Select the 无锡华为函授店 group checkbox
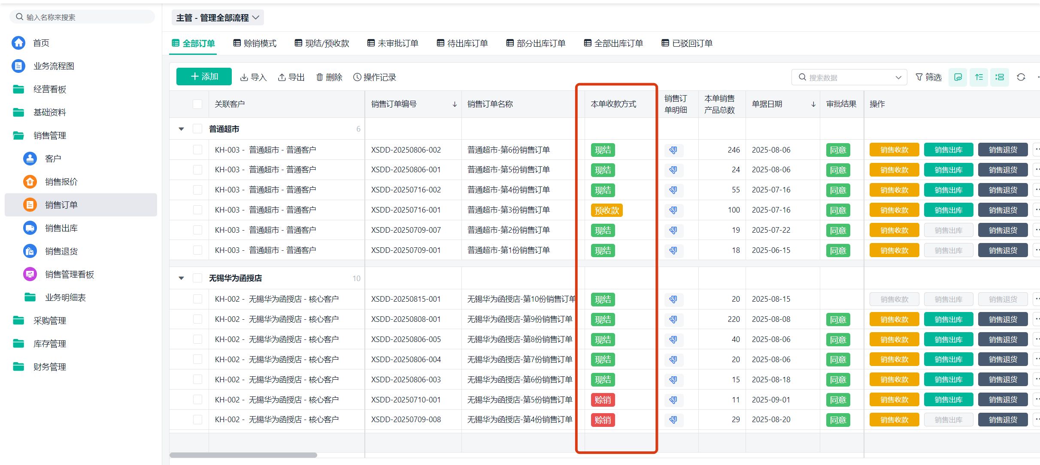 coord(197,278)
